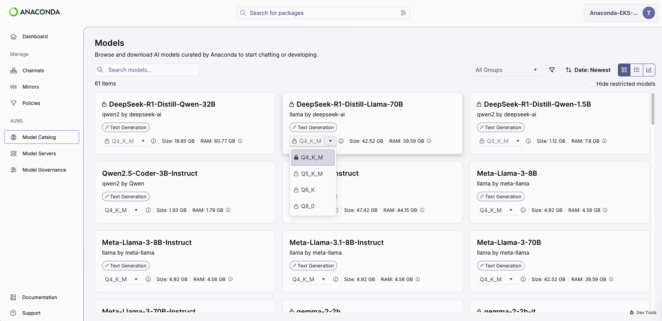The image size is (662, 321).
Task: Expand the All Groups dropdown
Action: click(506, 70)
